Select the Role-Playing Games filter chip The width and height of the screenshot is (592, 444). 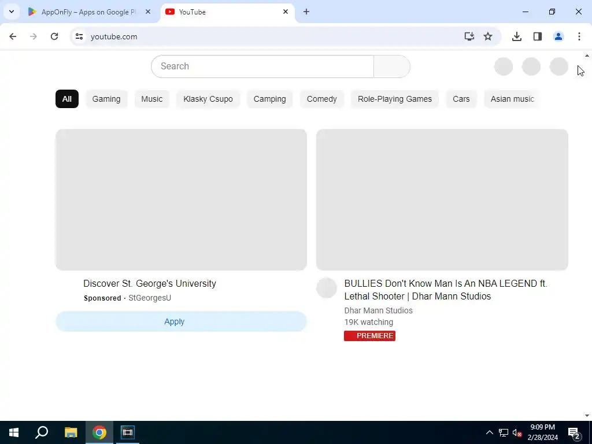point(394,99)
